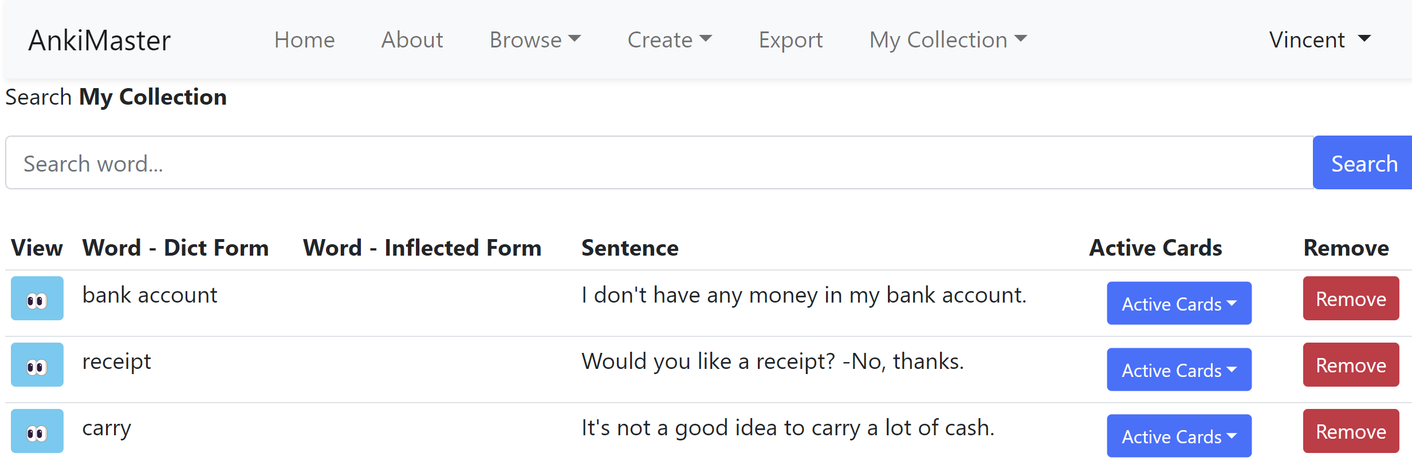Expand the My Collection nav dropdown
The image size is (1412, 465).
point(947,40)
